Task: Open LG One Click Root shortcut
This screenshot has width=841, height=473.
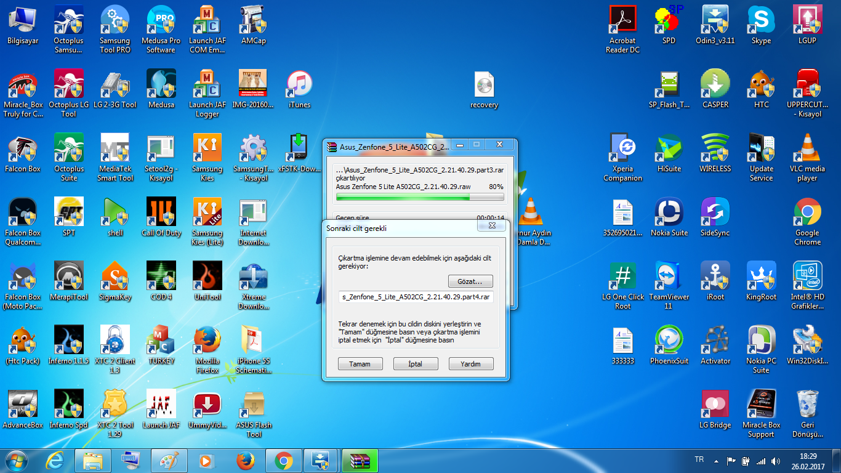Action: (x=623, y=286)
